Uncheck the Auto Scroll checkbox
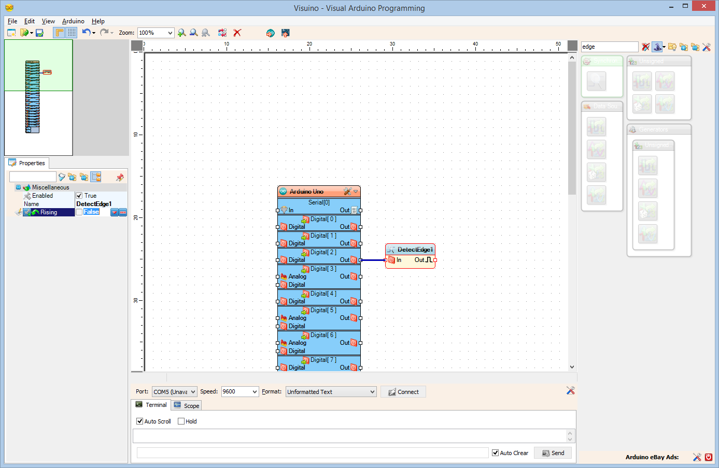Screen dimensions: 719x468 (x=139, y=421)
